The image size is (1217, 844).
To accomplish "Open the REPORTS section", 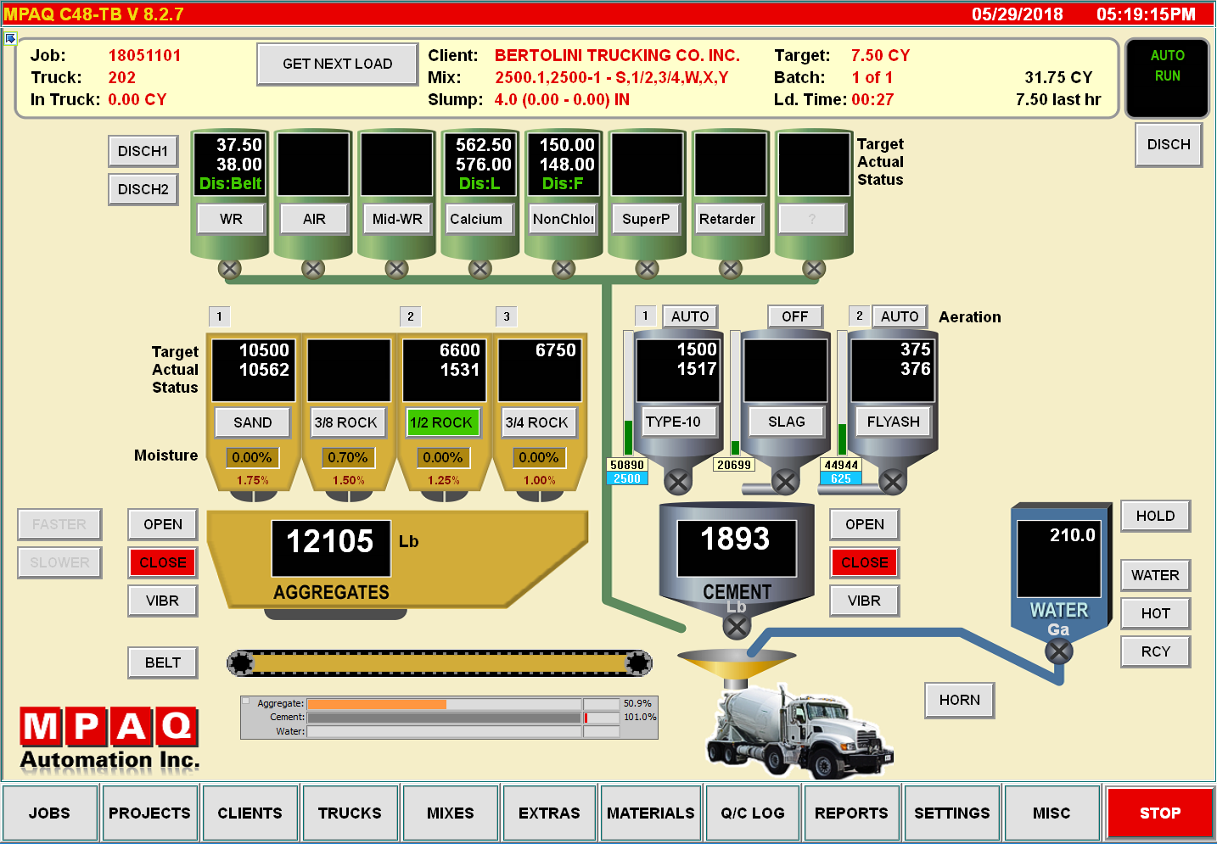I will (x=851, y=813).
